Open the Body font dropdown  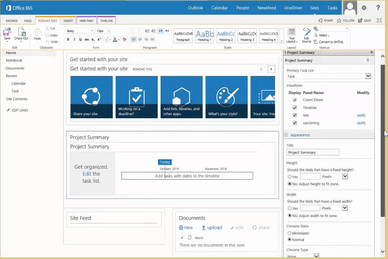92,31
